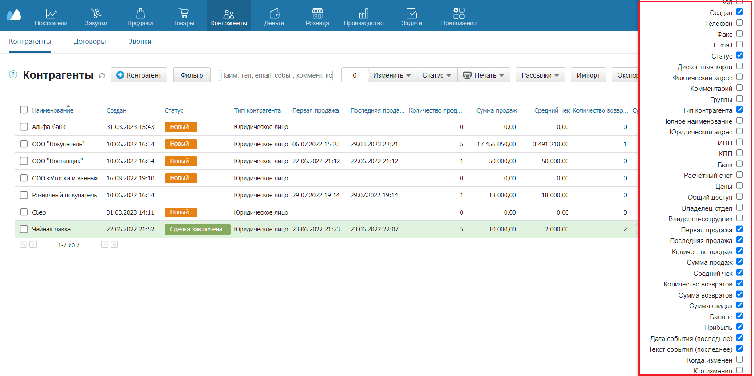Image resolution: width=754 pixels, height=376 pixels.
Task: Open Задачи checkmark icon
Action: pyautogui.click(x=411, y=13)
